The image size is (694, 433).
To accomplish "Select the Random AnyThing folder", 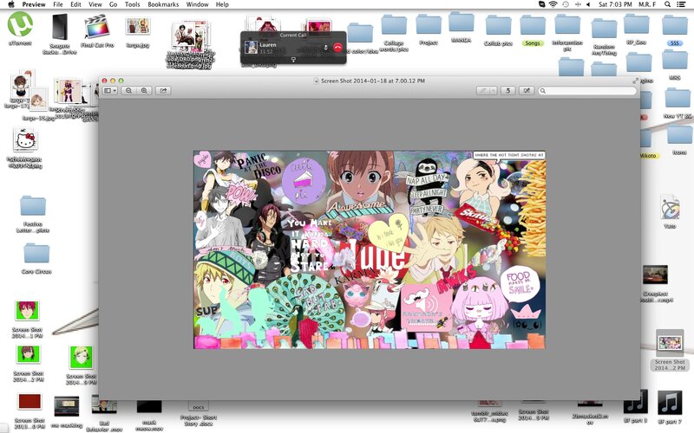I will pyautogui.click(x=604, y=29).
